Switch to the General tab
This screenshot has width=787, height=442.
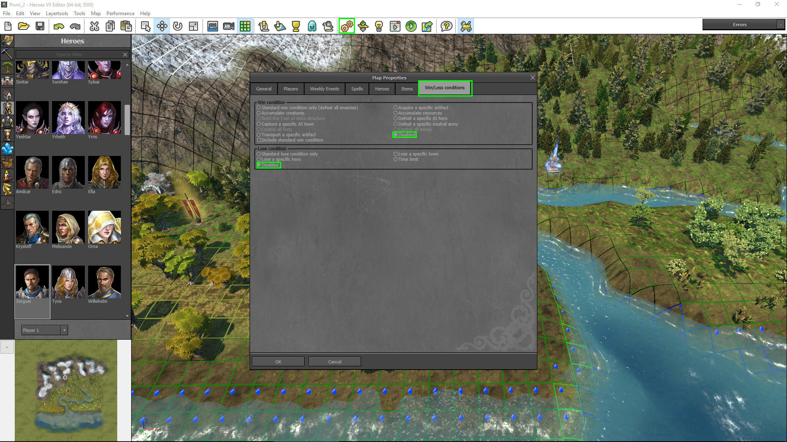(264, 89)
